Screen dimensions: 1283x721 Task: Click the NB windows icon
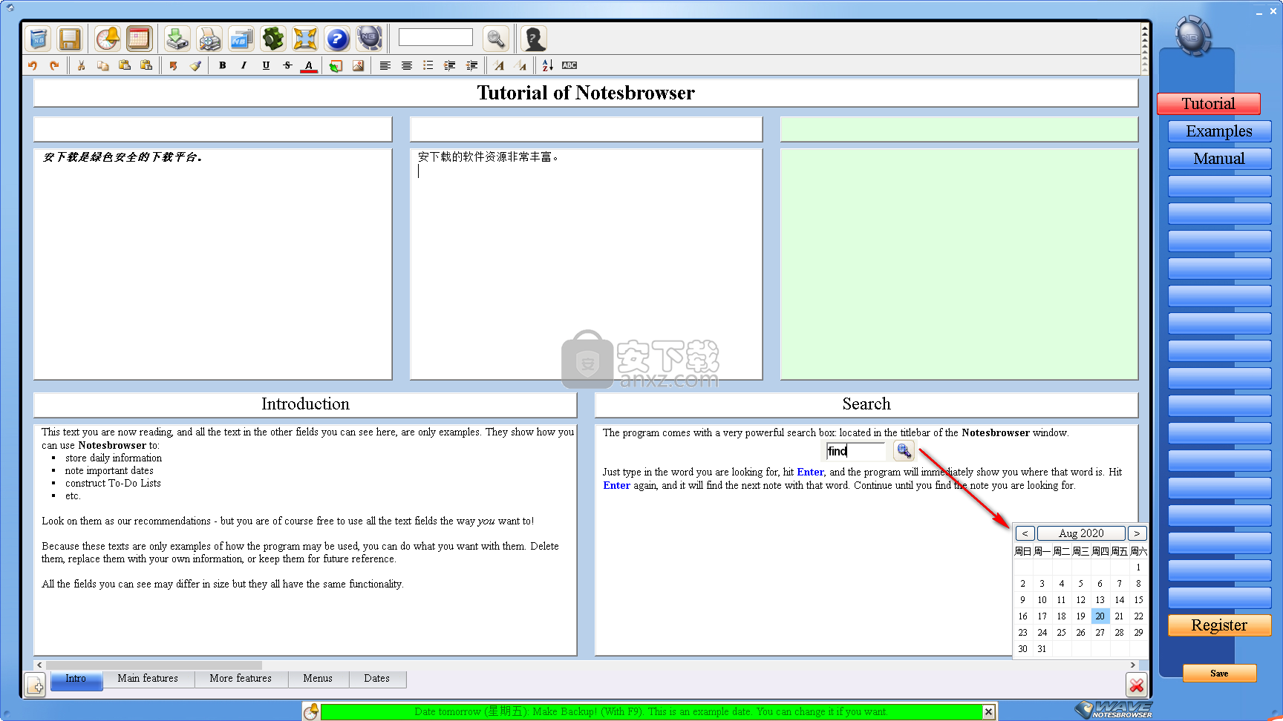[x=241, y=39]
